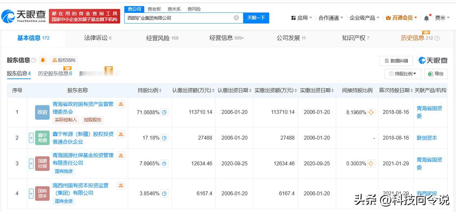This screenshot has width=456, height=212.
Task: Click the 国有资本 shareholder logo
Action: pos(42,193)
